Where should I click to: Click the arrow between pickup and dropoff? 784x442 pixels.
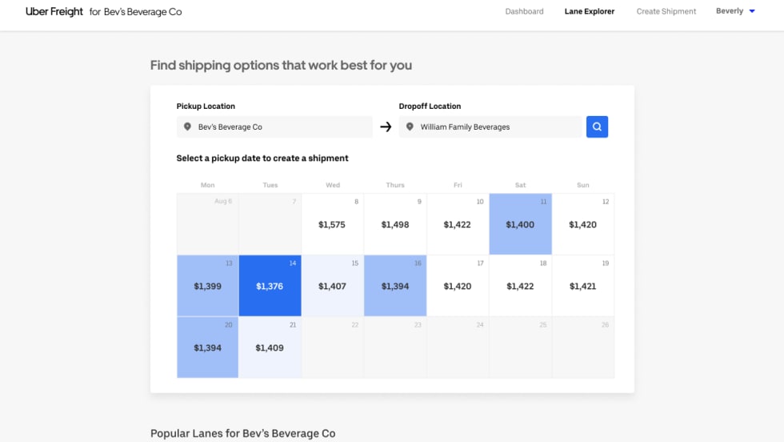pyautogui.click(x=386, y=127)
